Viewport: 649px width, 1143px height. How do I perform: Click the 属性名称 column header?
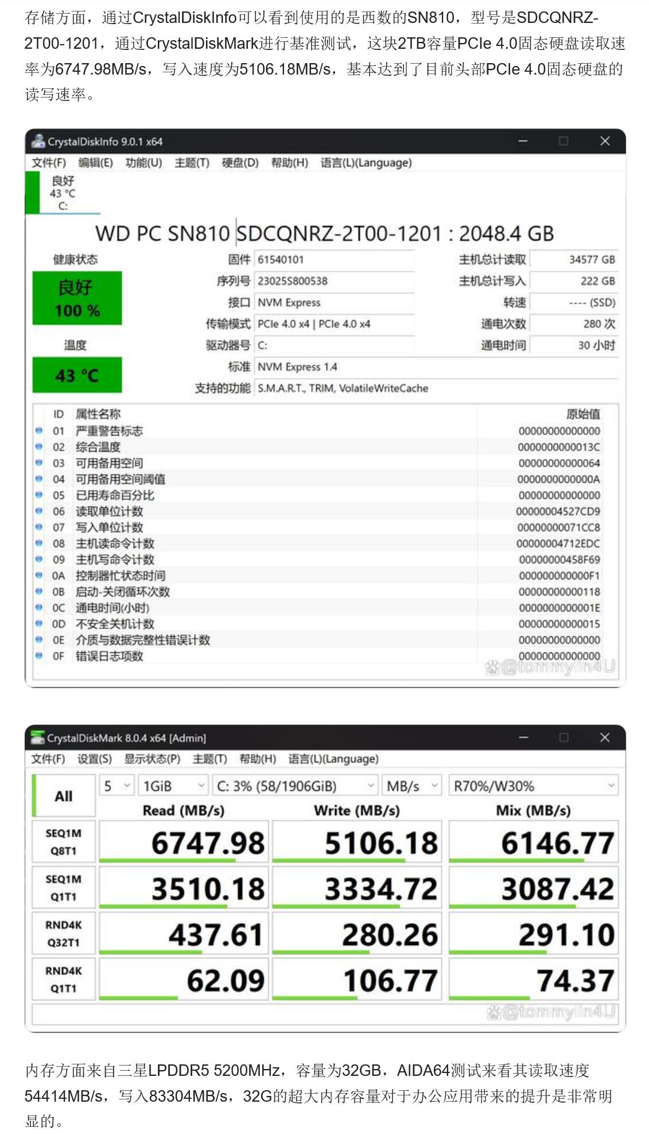point(98,414)
